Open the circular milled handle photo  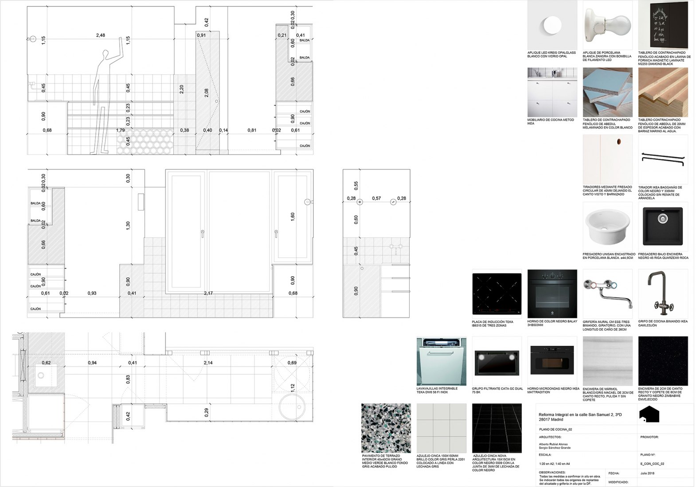tap(607, 159)
